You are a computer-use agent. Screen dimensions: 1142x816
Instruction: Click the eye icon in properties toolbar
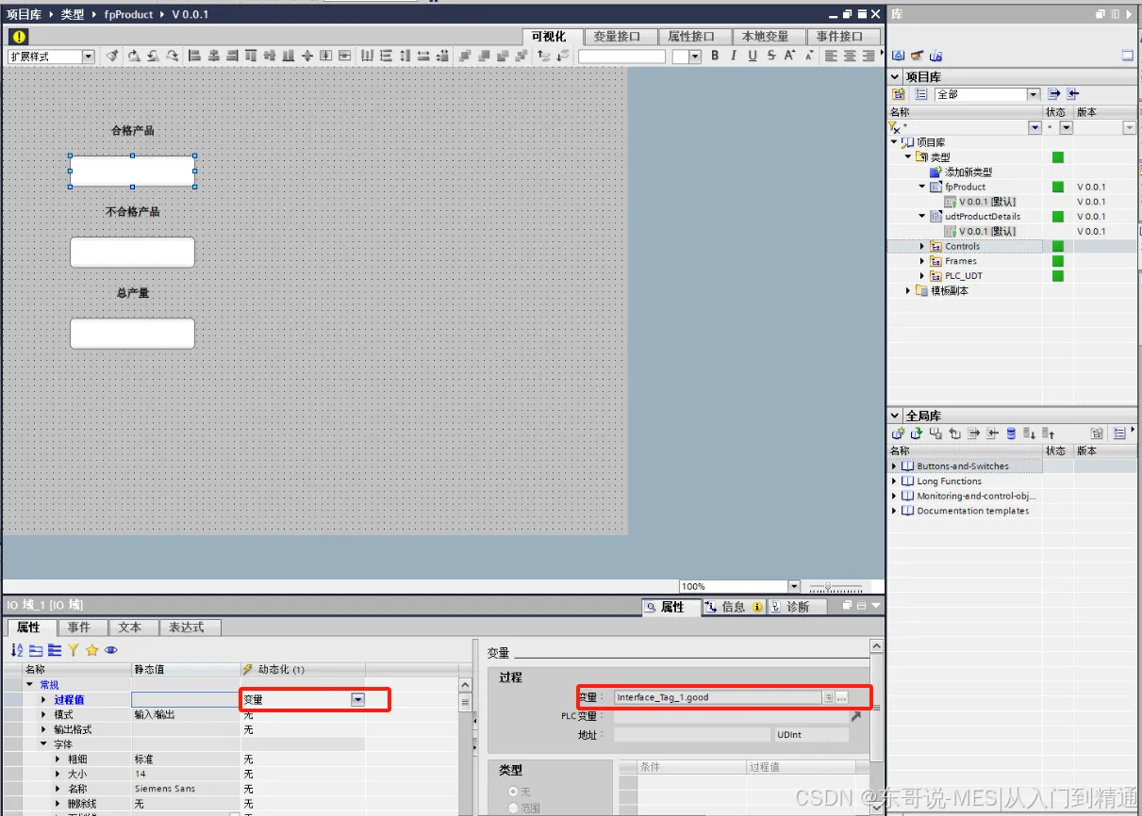pyautogui.click(x=110, y=650)
